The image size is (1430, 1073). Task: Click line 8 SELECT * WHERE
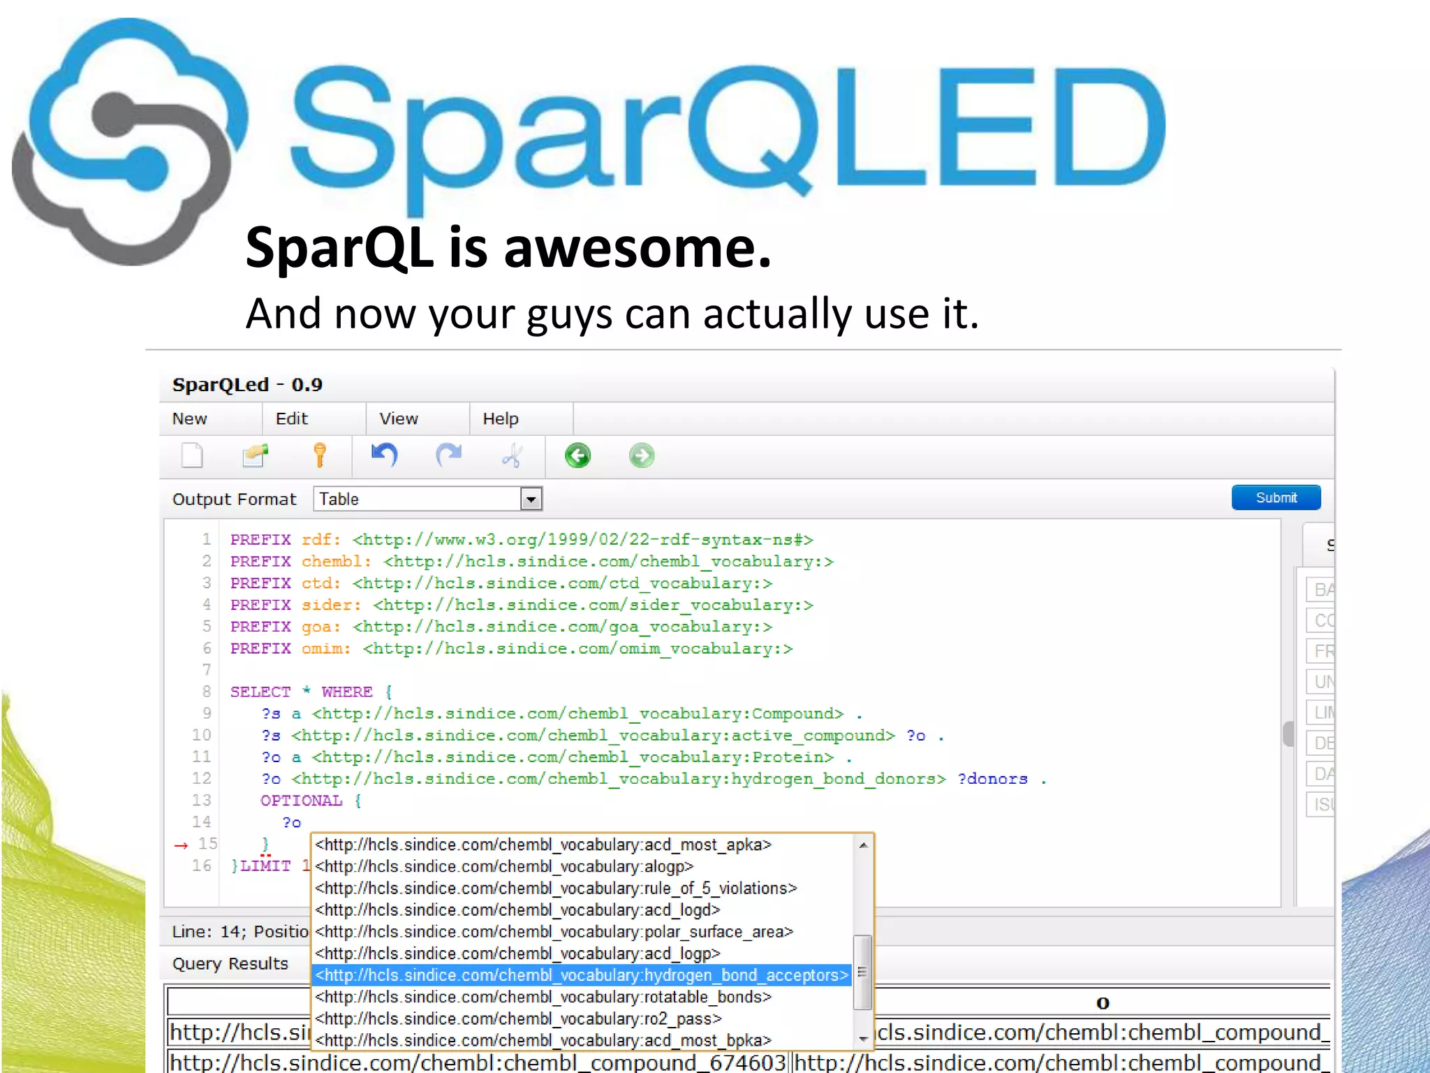click(x=311, y=692)
